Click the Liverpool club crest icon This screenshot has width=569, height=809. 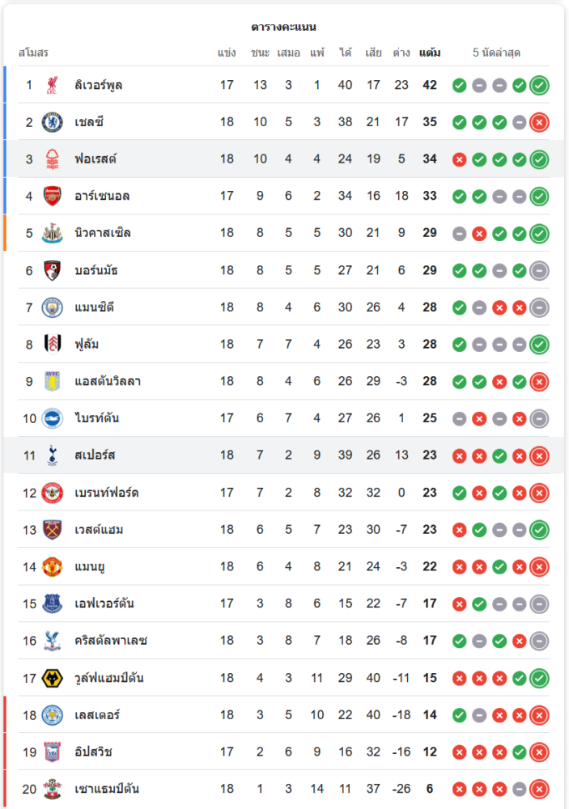[53, 85]
